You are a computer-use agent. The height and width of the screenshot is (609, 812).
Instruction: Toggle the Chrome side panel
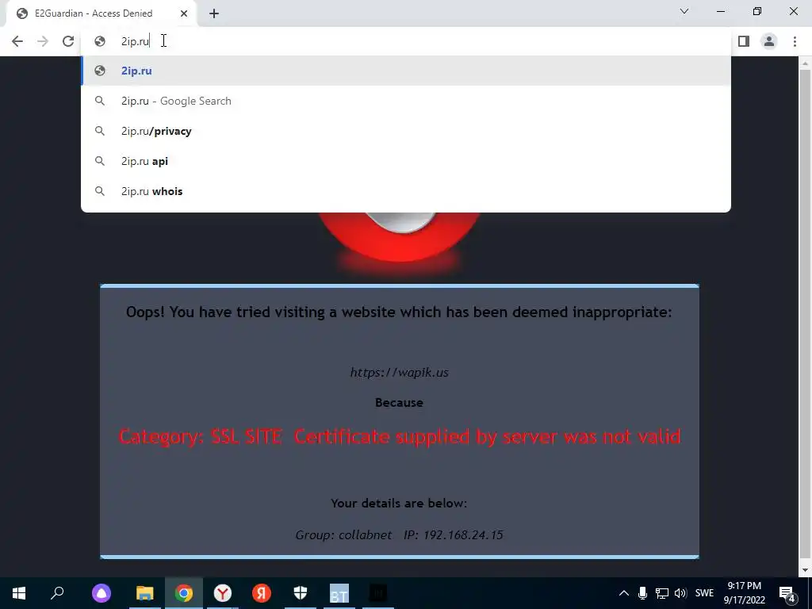tap(744, 41)
